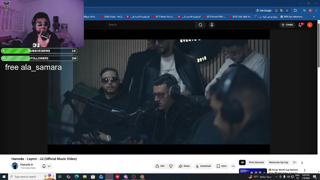
Task: Save the video with the Save button
Action: 221,166
